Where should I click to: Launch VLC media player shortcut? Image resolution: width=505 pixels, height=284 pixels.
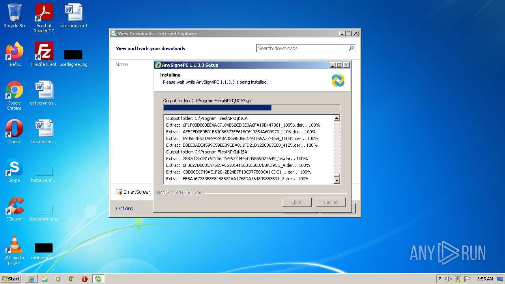pyautogui.click(x=14, y=250)
